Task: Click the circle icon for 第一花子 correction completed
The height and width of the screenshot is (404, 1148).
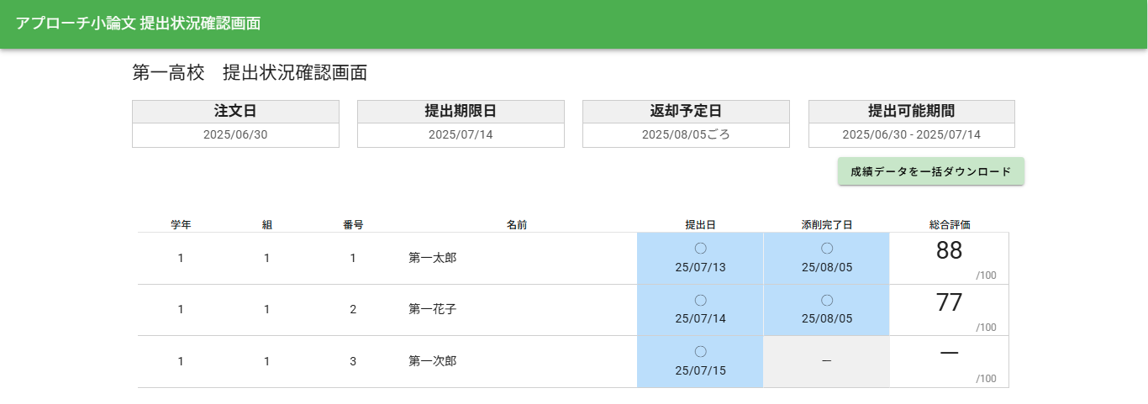Action: 826,300
